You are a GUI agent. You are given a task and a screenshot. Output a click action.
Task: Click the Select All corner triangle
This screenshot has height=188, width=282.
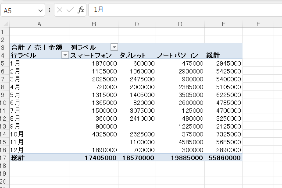(6, 24)
